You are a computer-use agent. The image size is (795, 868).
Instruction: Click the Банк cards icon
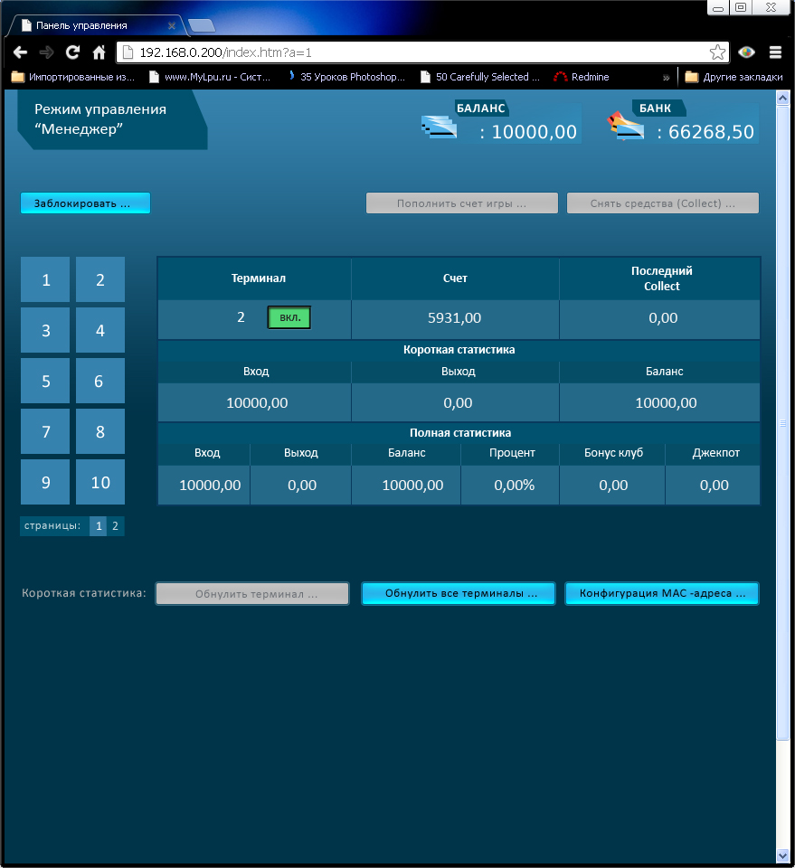[626, 127]
